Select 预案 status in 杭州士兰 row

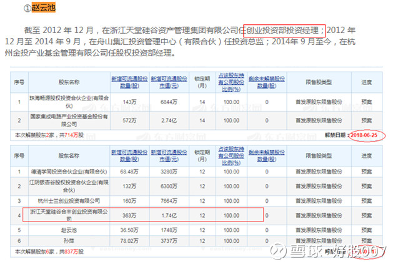pyautogui.click(x=367, y=201)
